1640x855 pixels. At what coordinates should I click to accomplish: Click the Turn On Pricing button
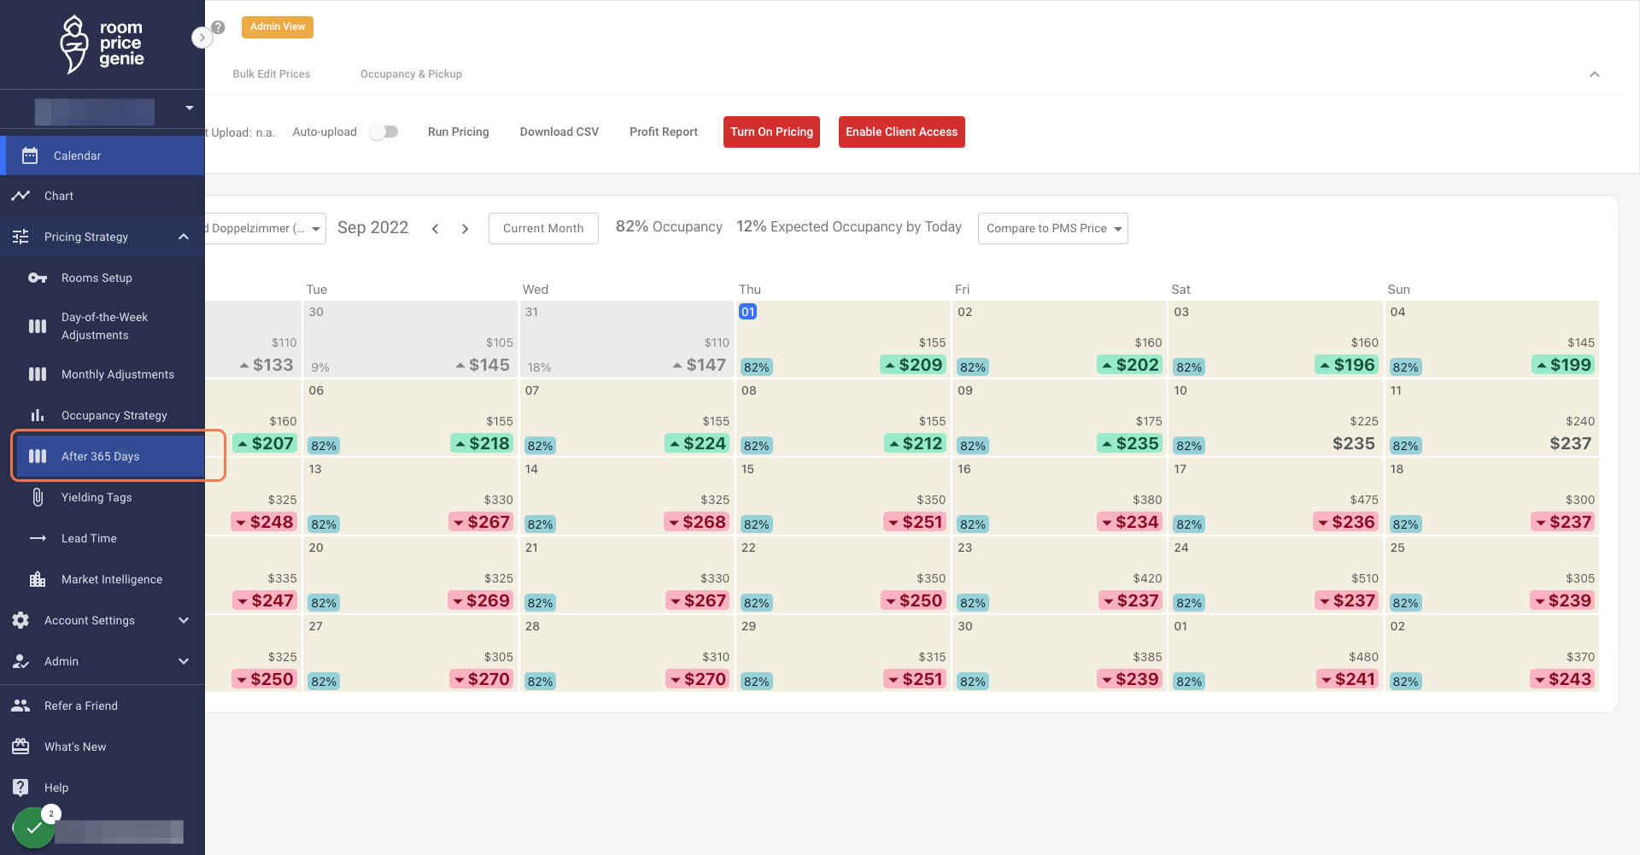point(771,132)
